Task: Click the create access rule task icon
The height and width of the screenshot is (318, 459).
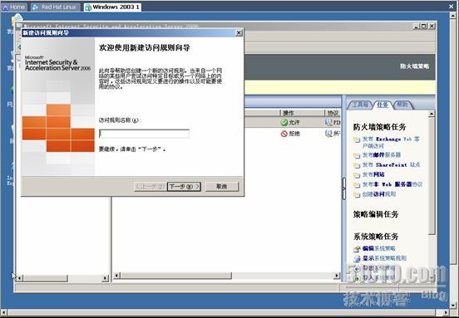Action: pos(357,195)
